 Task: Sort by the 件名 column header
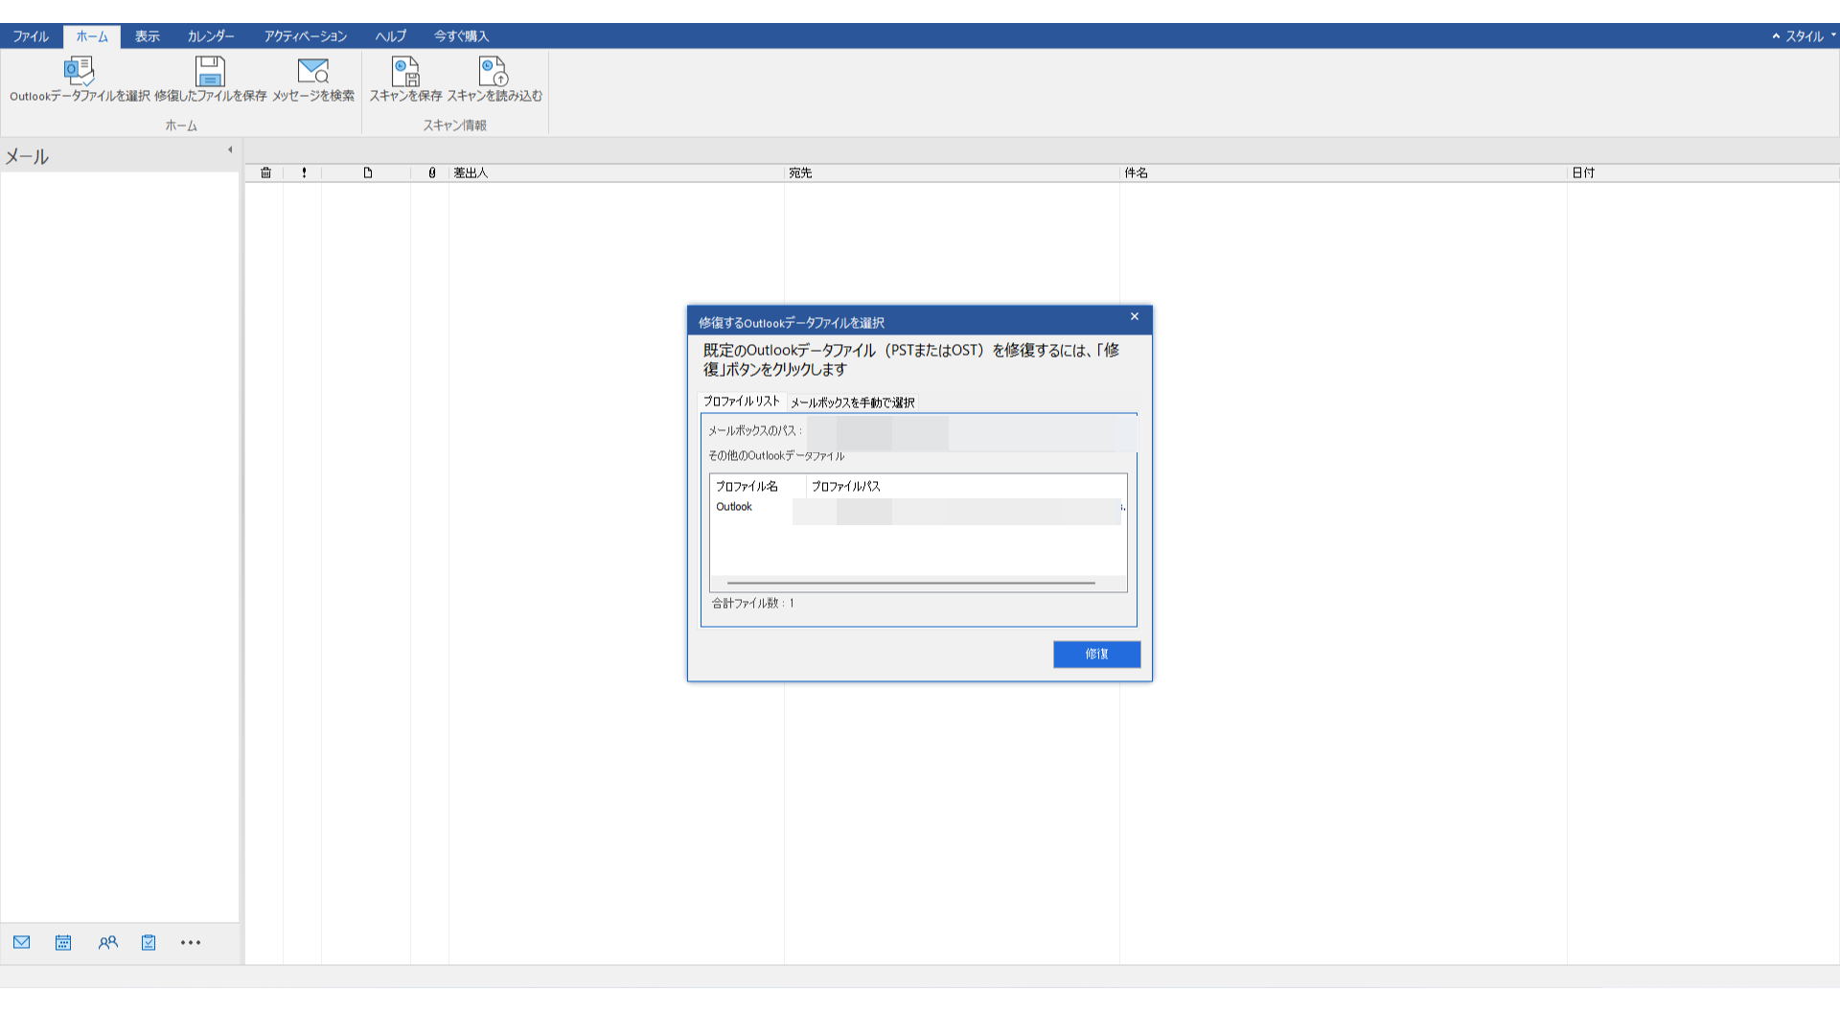(x=1137, y=173)
